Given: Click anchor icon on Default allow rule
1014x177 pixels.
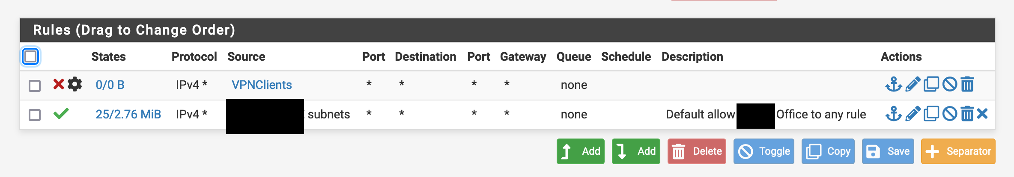Looking at the screenshot, I should pyautogui.click(x=893, y=114).
